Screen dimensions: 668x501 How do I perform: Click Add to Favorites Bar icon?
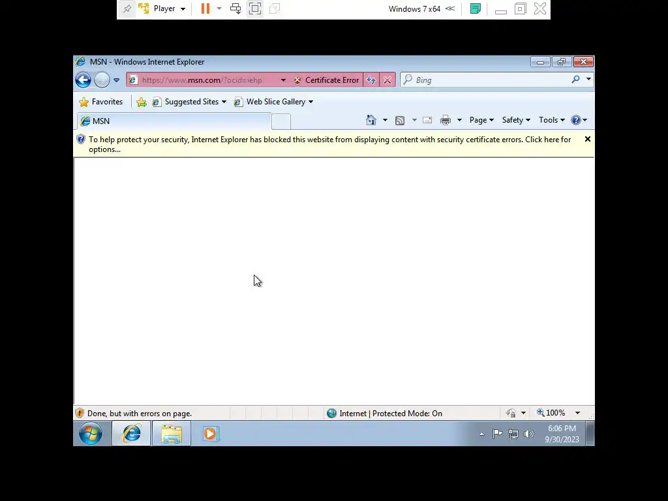coord(142,102)
